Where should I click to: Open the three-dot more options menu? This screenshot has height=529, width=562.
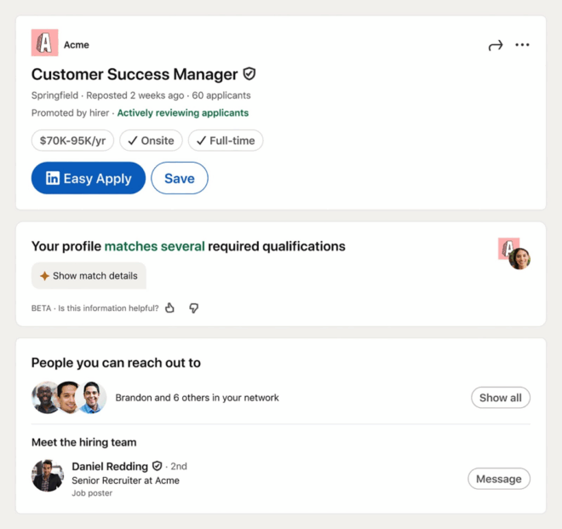(522, 45)
